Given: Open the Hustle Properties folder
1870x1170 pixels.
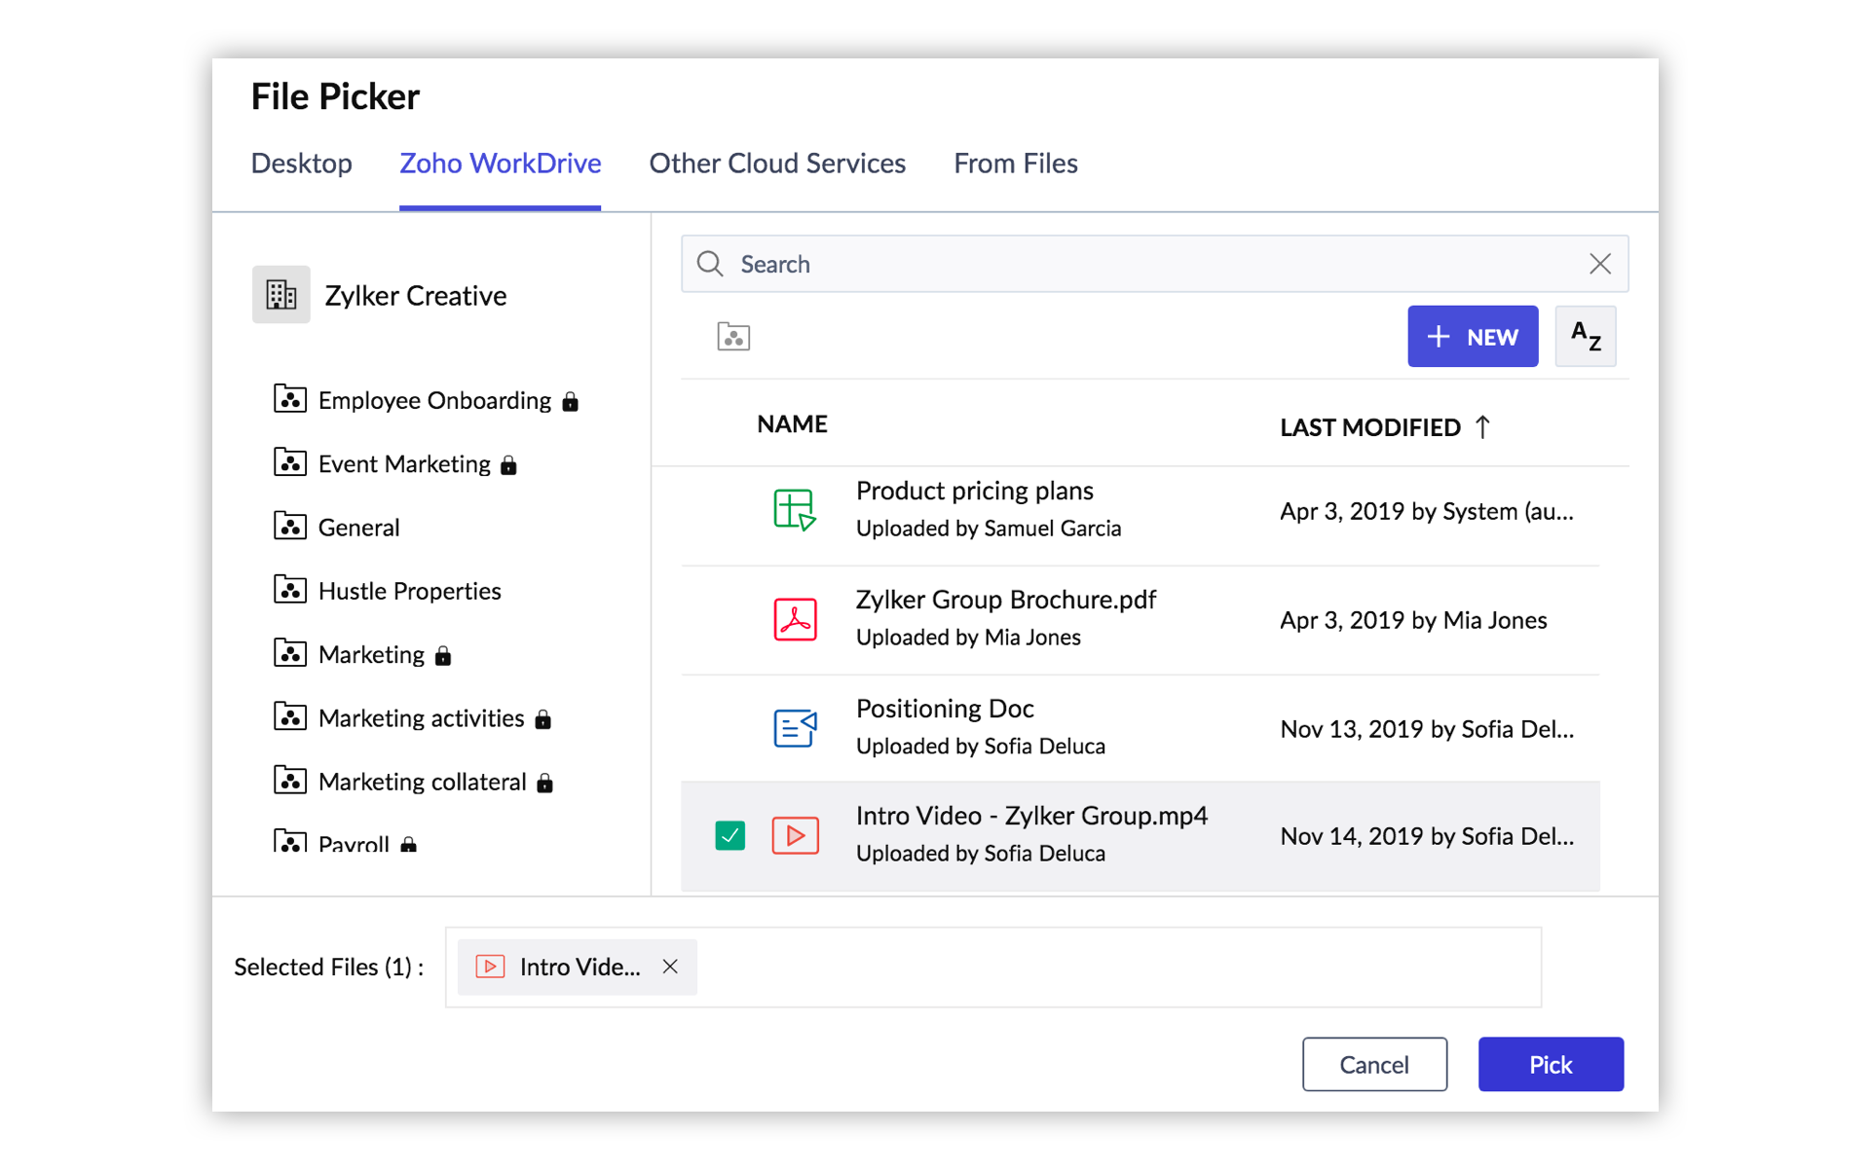Looking at the screenshot, I should click(x=408, y=591).
